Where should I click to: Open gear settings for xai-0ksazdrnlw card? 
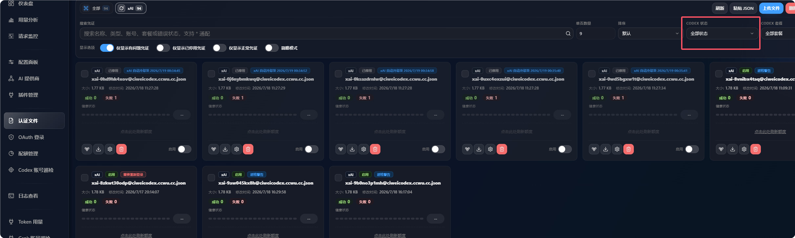[364, 149]
